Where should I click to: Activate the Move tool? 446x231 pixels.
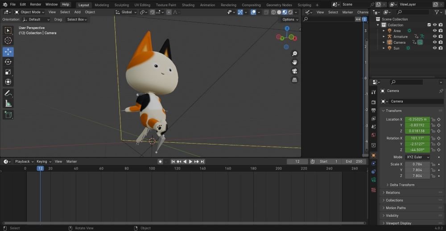8,51
